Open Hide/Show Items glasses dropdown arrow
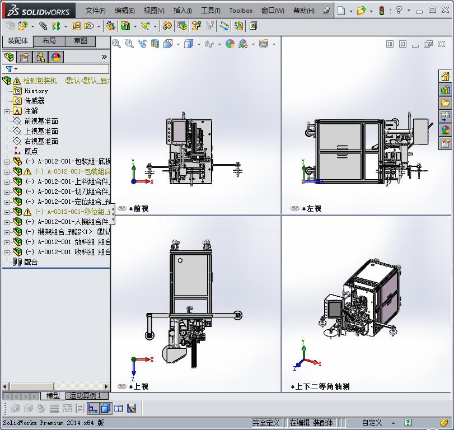 (x=219, y=44)
